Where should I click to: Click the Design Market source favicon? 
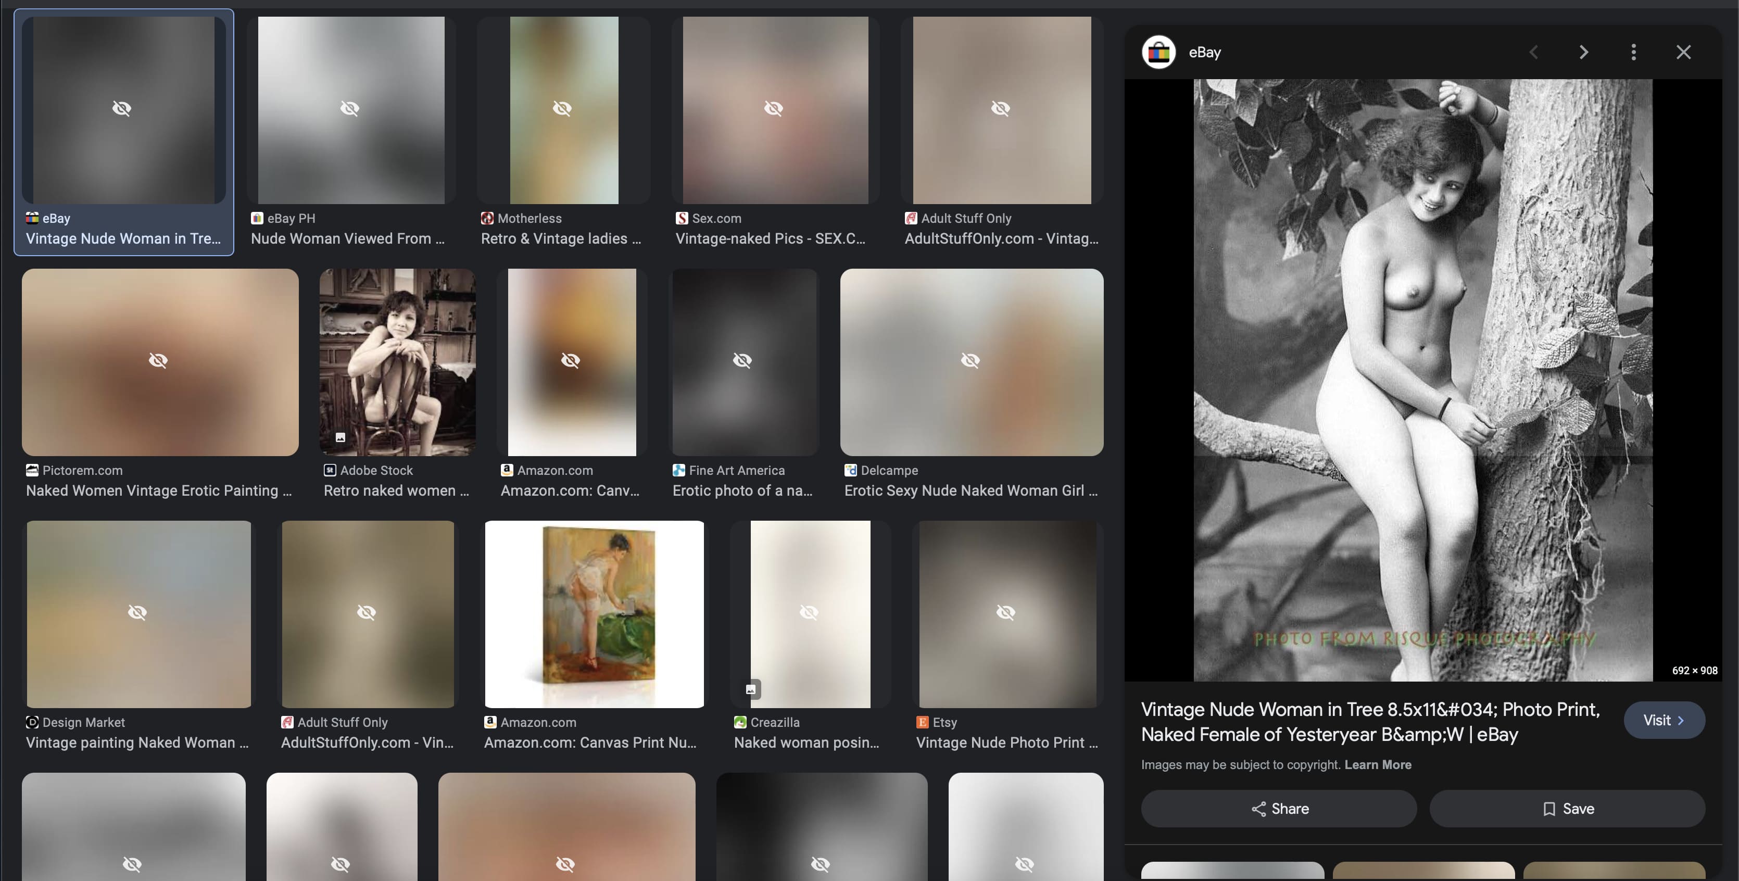click(x=32, y=722)
